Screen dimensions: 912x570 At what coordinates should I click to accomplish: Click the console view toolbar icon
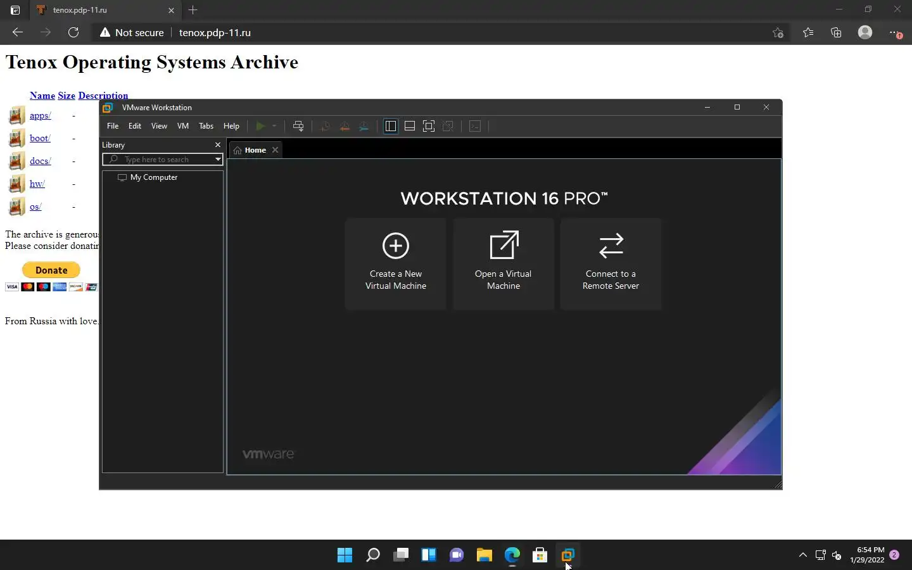[475, 126]
